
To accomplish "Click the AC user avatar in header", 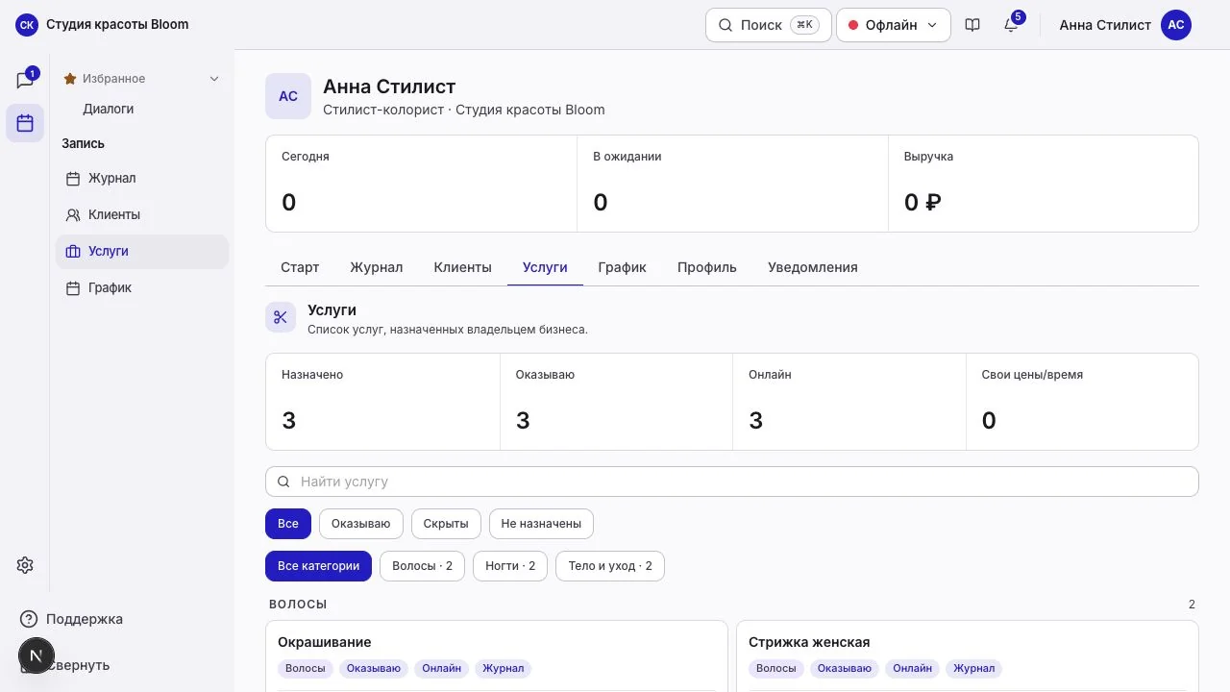I will point(1176,25).
